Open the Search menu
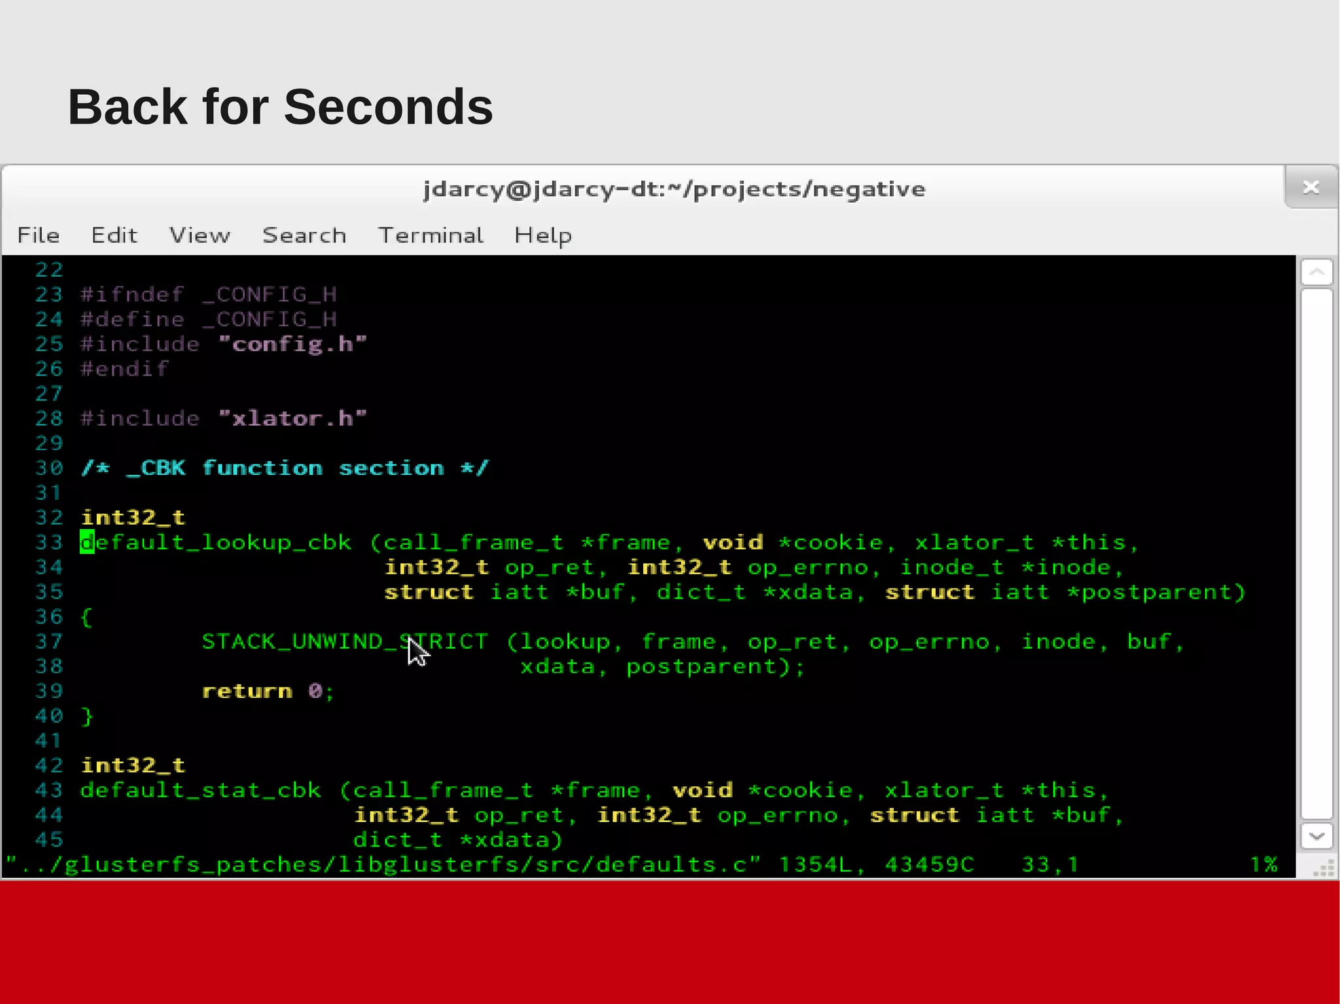 tap(304, 235)
